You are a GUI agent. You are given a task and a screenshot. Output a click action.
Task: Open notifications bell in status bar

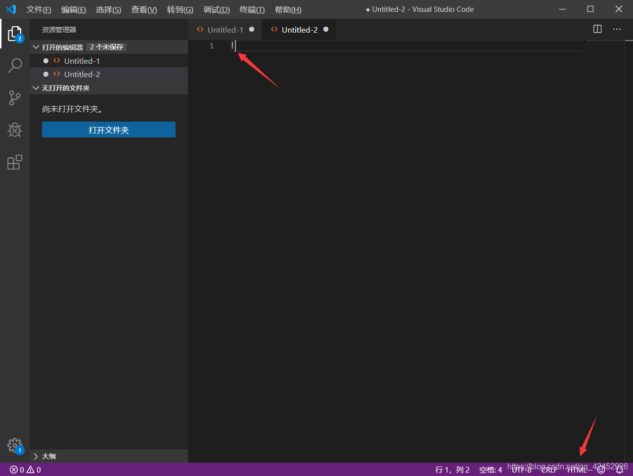(620, 470)
